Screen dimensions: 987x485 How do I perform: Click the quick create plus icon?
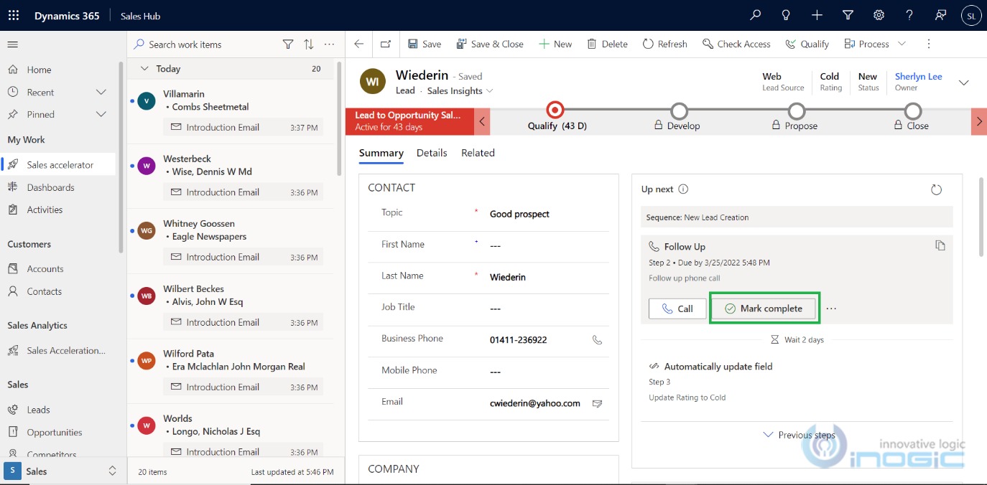(817, 15)
